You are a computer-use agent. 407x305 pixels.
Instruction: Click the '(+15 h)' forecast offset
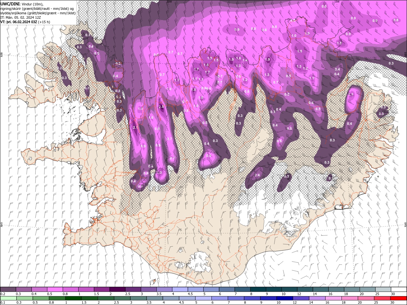pyautogui.click(x=44, y=22)
